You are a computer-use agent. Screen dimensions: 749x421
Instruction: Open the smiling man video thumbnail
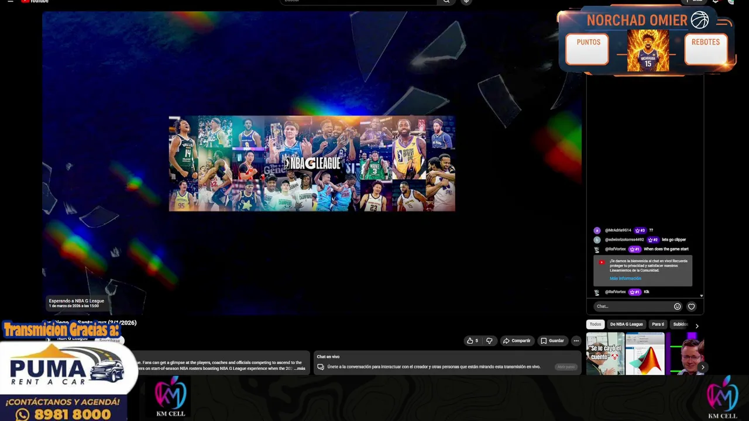click(686, 353)
